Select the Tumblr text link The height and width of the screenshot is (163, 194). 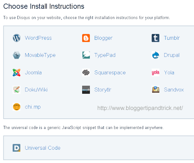point(172,38)
